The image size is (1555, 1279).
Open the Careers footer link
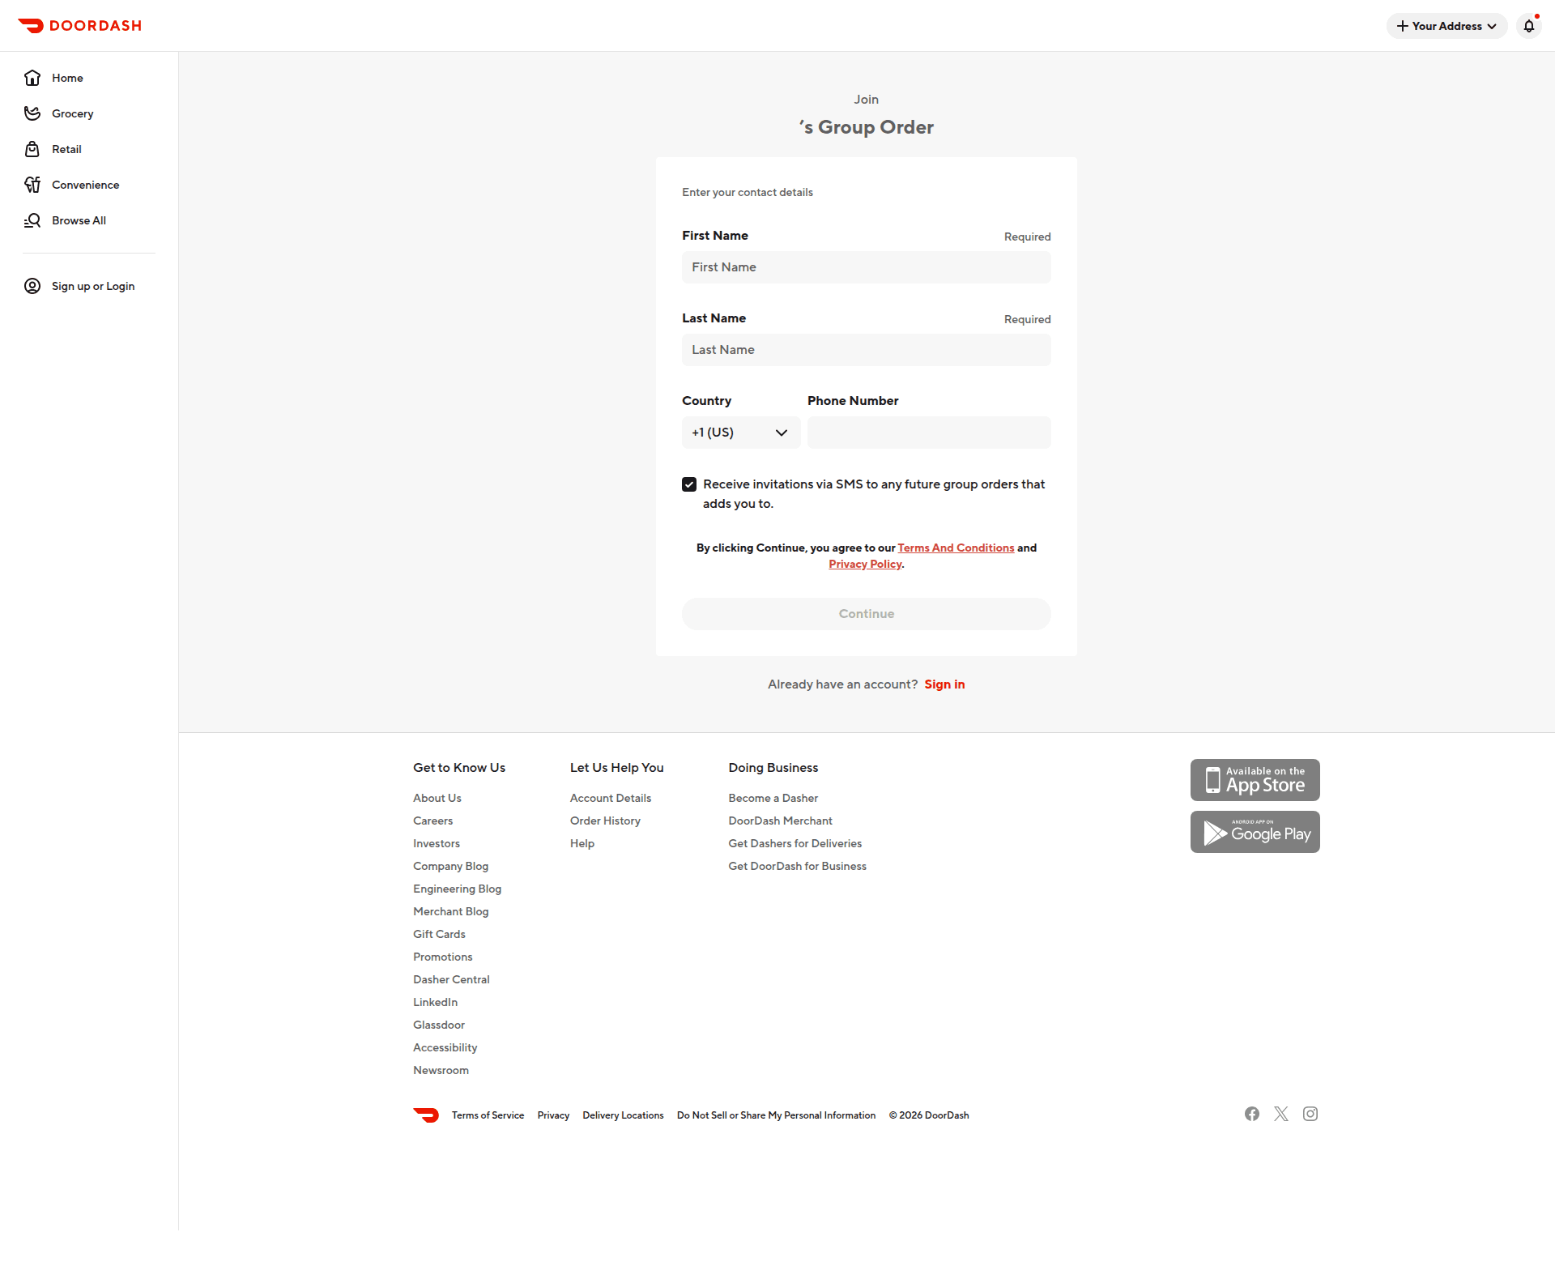coord(433,821)
